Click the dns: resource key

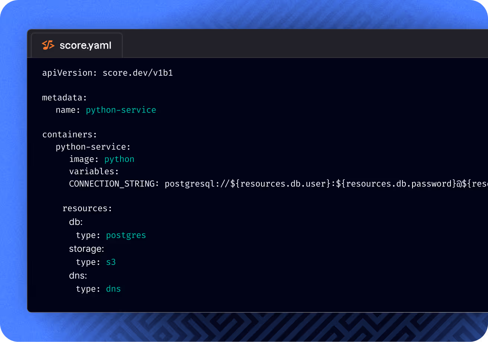[78, 276]
